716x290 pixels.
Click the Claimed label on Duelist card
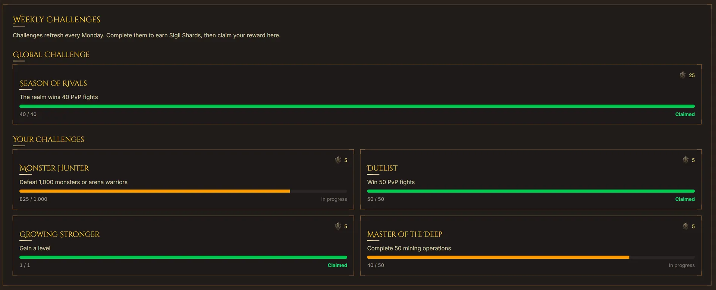coord(685,199)
